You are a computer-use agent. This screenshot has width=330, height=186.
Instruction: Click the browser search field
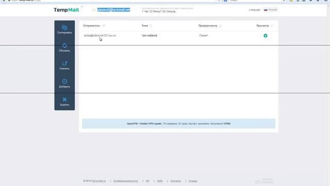tap(255, 1)
